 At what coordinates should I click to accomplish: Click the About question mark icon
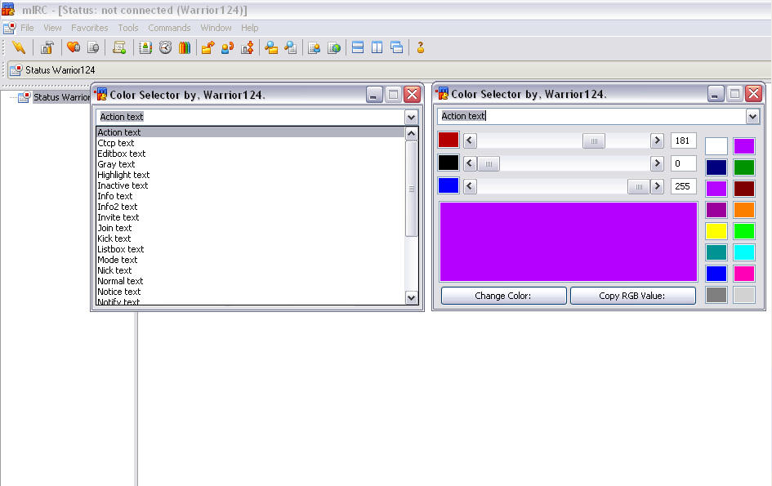(x=421, y=47)
